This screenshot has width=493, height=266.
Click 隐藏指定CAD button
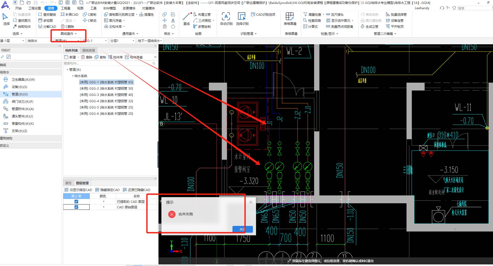pyautogui.click(x=108, y=190)
